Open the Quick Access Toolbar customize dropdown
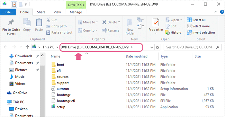 (26, 4)
